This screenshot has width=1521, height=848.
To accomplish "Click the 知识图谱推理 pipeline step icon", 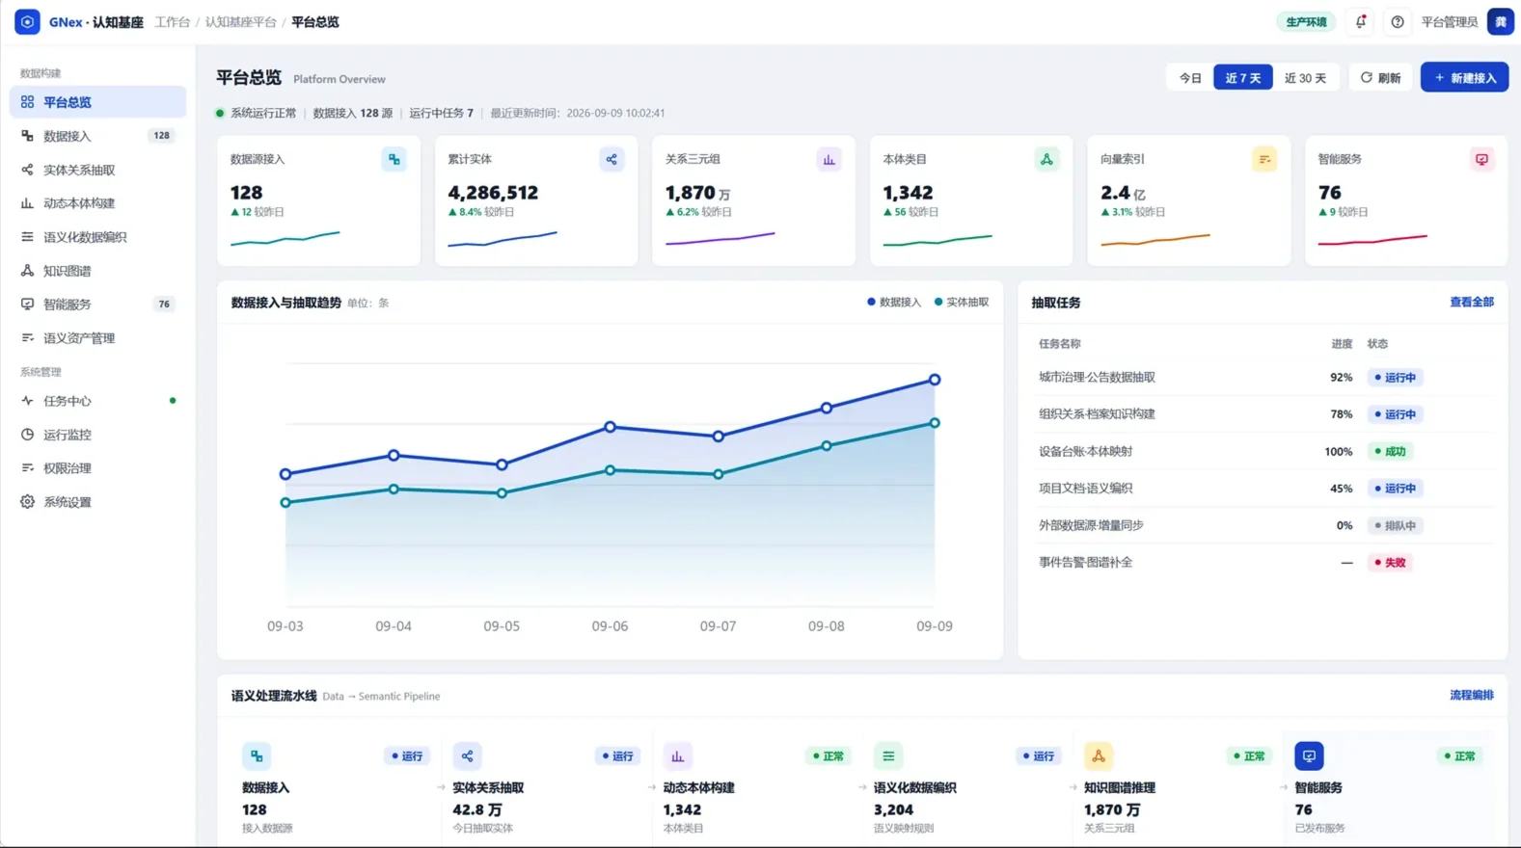I will (1099, 756).
